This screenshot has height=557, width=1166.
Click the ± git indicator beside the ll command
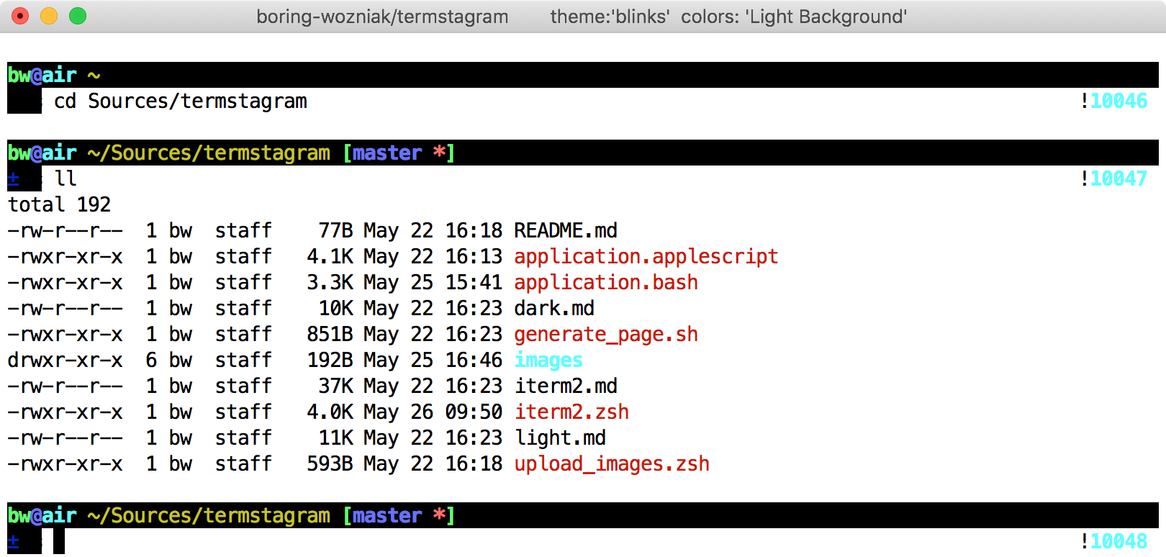[x=14, y=178]
